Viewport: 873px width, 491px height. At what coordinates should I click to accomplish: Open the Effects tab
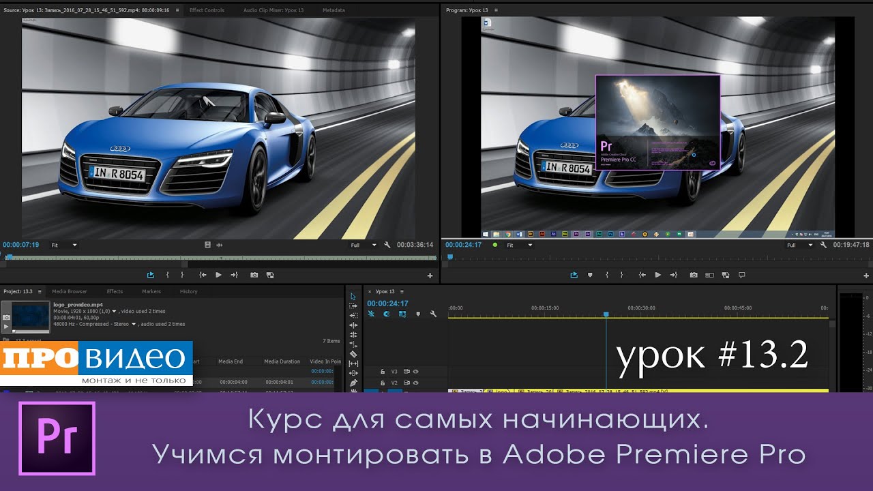[115, 291]
